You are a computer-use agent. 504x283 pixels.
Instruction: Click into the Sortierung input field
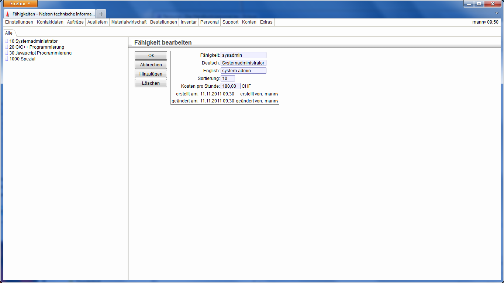pos(228,78)
